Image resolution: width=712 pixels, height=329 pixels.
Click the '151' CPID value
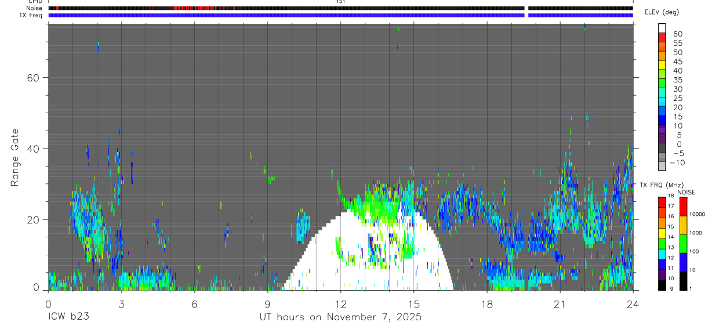[x=340, y=2]
